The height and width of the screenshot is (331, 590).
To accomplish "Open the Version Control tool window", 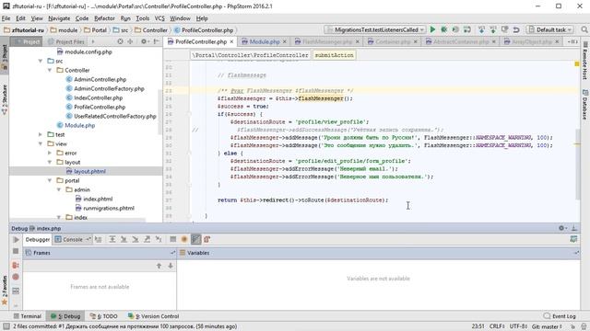I will point(154,316).
